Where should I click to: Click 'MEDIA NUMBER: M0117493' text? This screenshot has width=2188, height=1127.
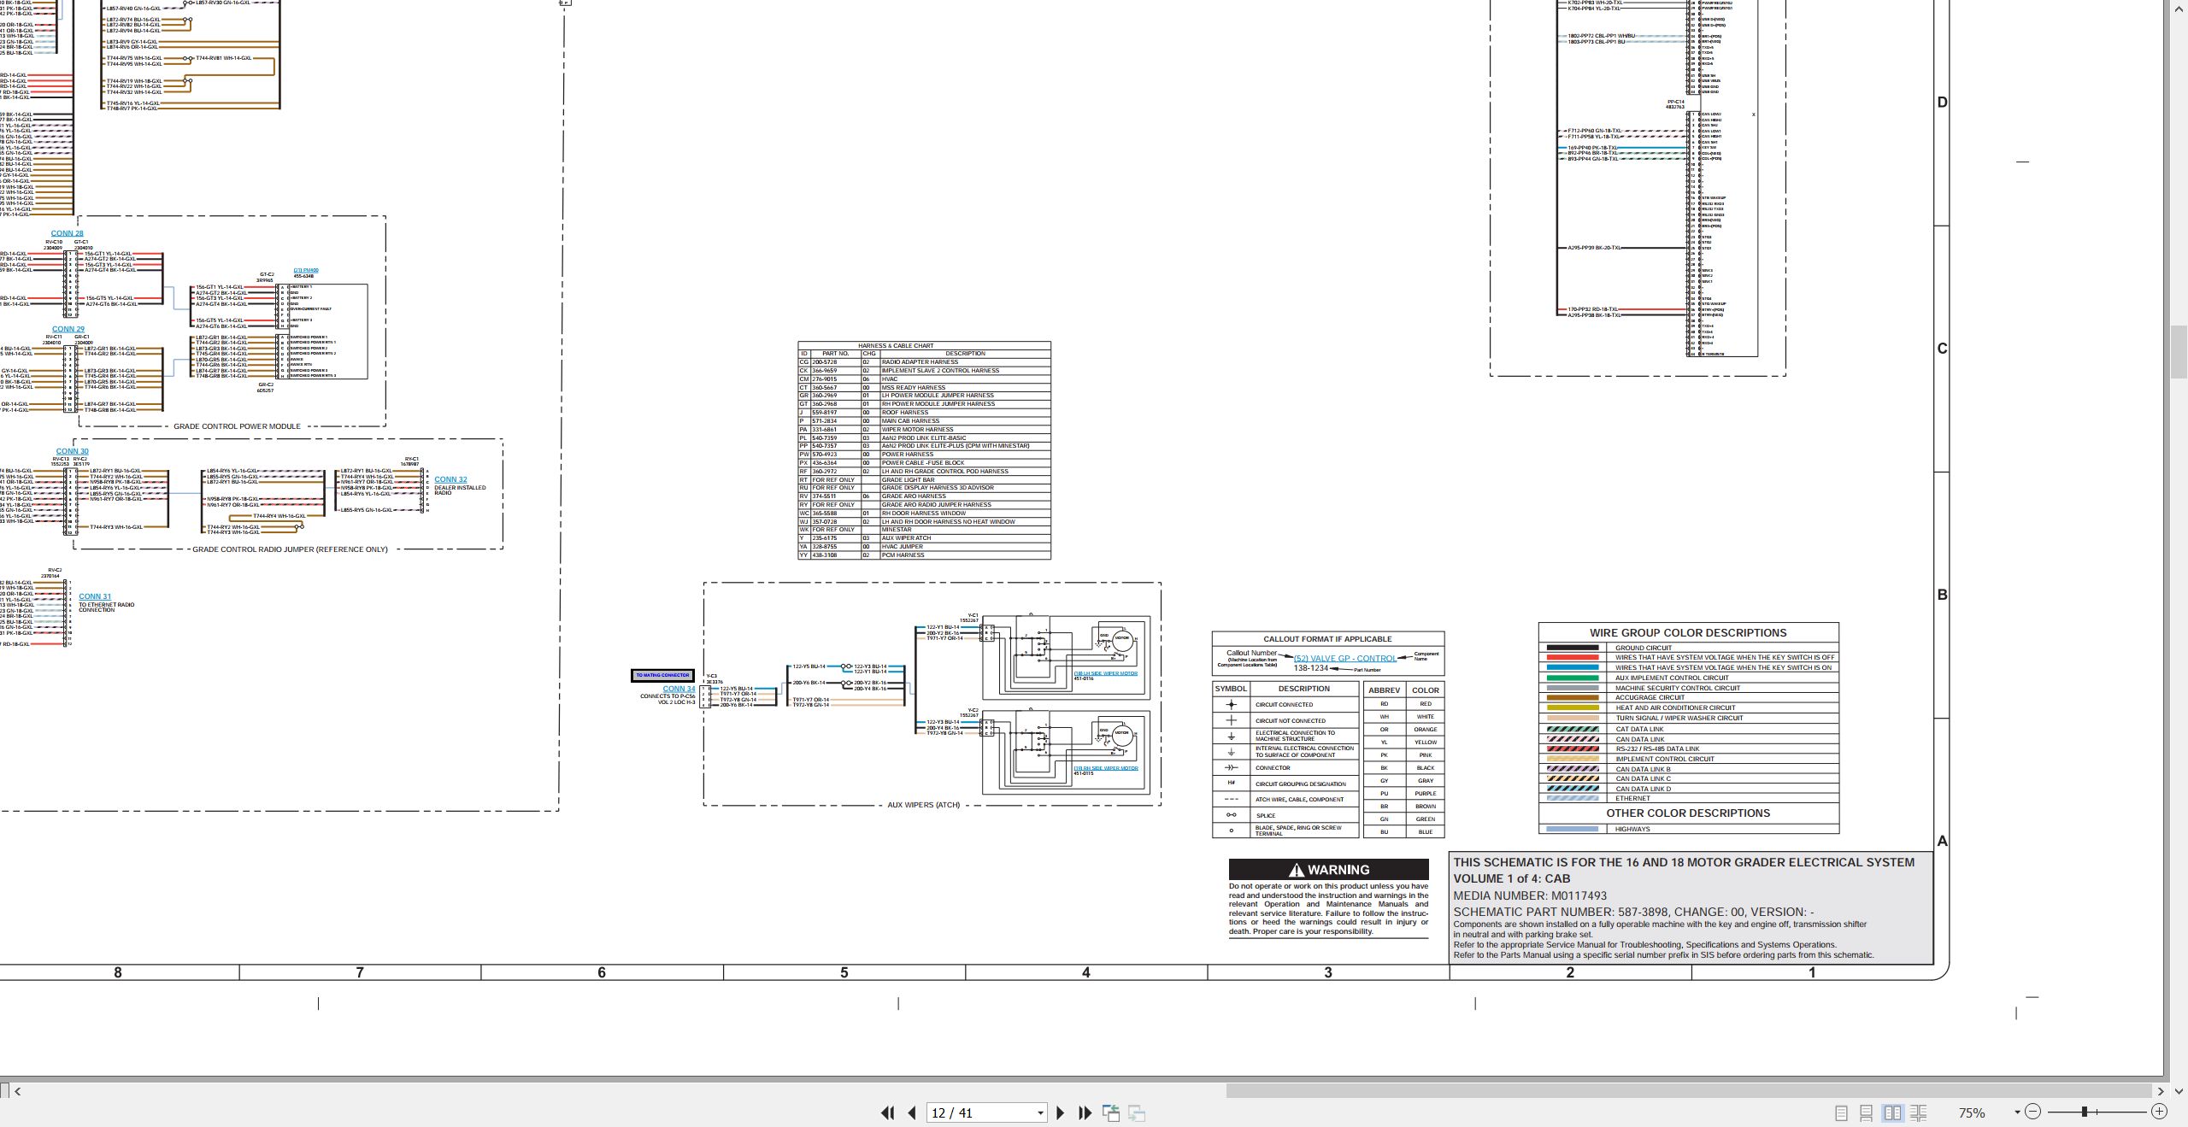point(1530,895)
